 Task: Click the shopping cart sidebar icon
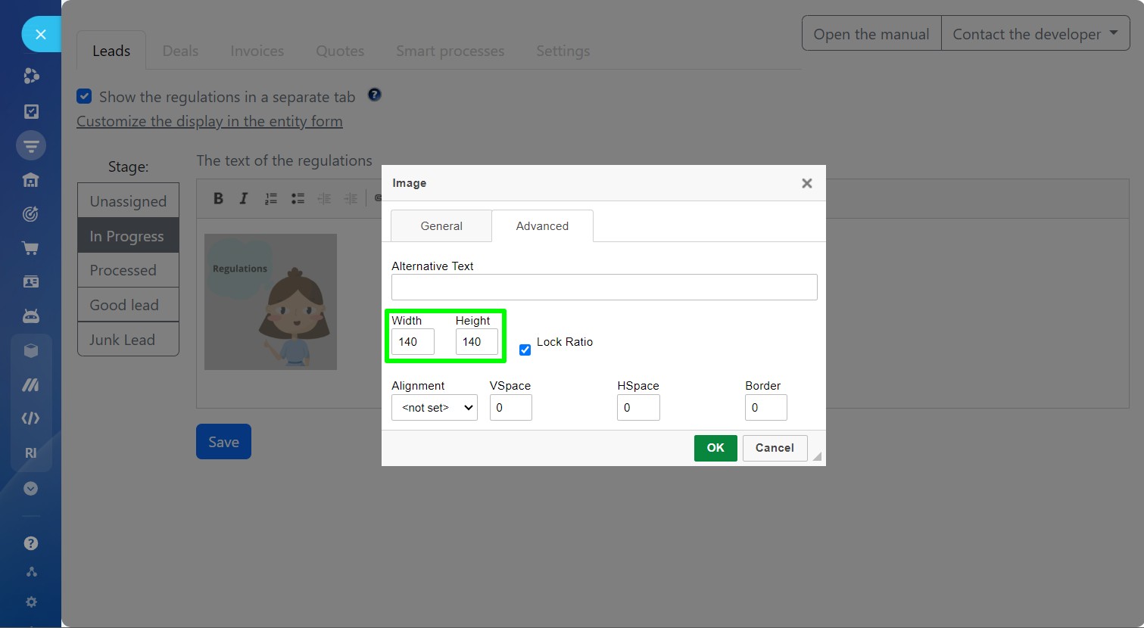pos(30,248)
